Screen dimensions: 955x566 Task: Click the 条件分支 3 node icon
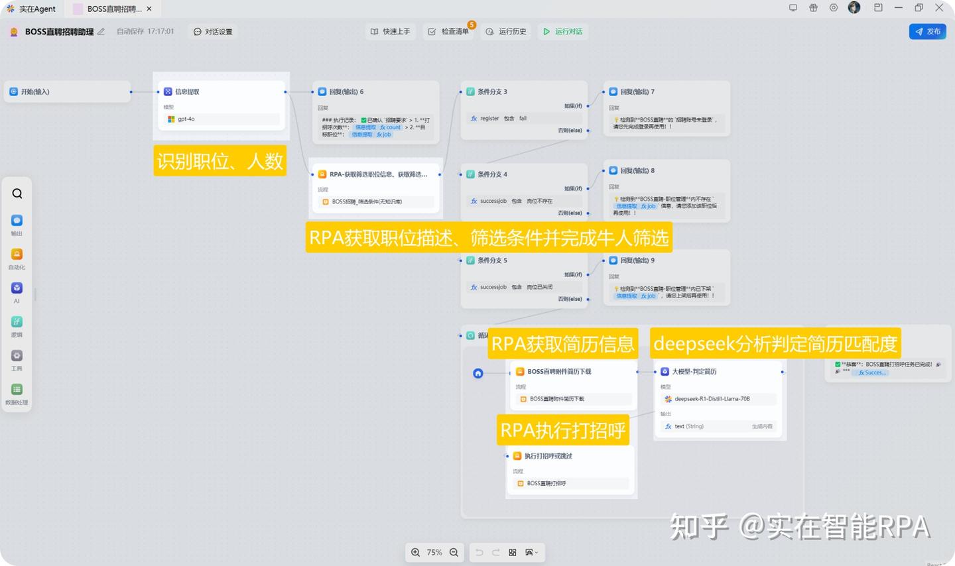tap(470, 91)
